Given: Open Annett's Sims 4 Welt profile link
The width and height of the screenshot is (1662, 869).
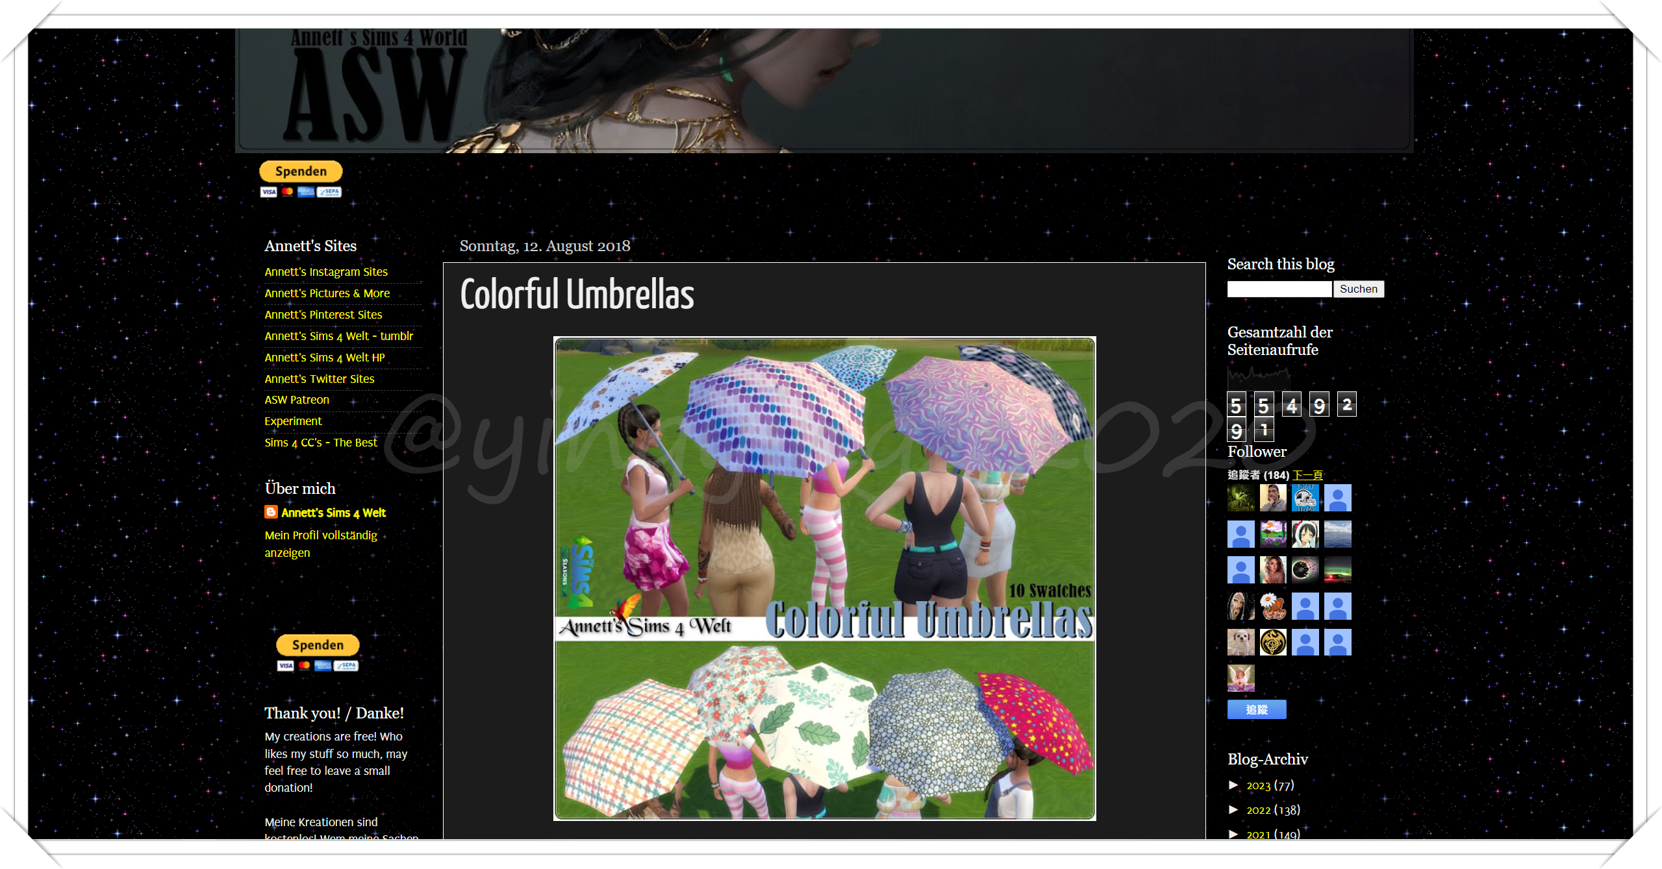Looking at the screenshot, I should pyautogui.click(x=333, y=513).
